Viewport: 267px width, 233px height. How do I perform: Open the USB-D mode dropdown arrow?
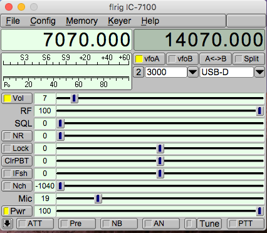tap(259, 72)
